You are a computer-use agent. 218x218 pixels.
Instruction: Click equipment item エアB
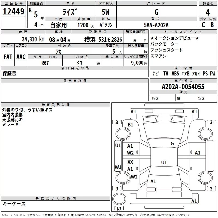(186, 73)
